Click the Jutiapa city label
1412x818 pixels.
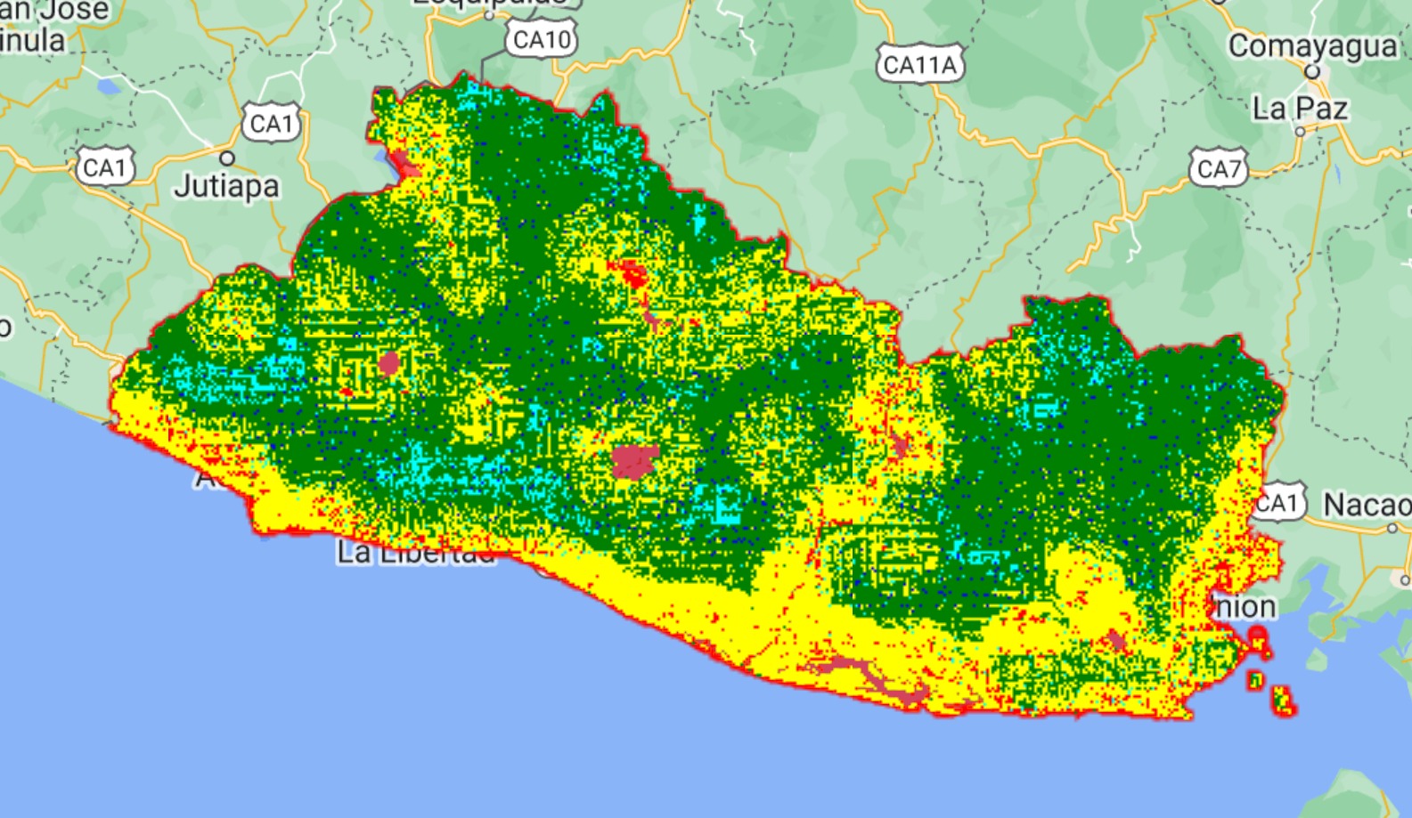click(226, 187)
